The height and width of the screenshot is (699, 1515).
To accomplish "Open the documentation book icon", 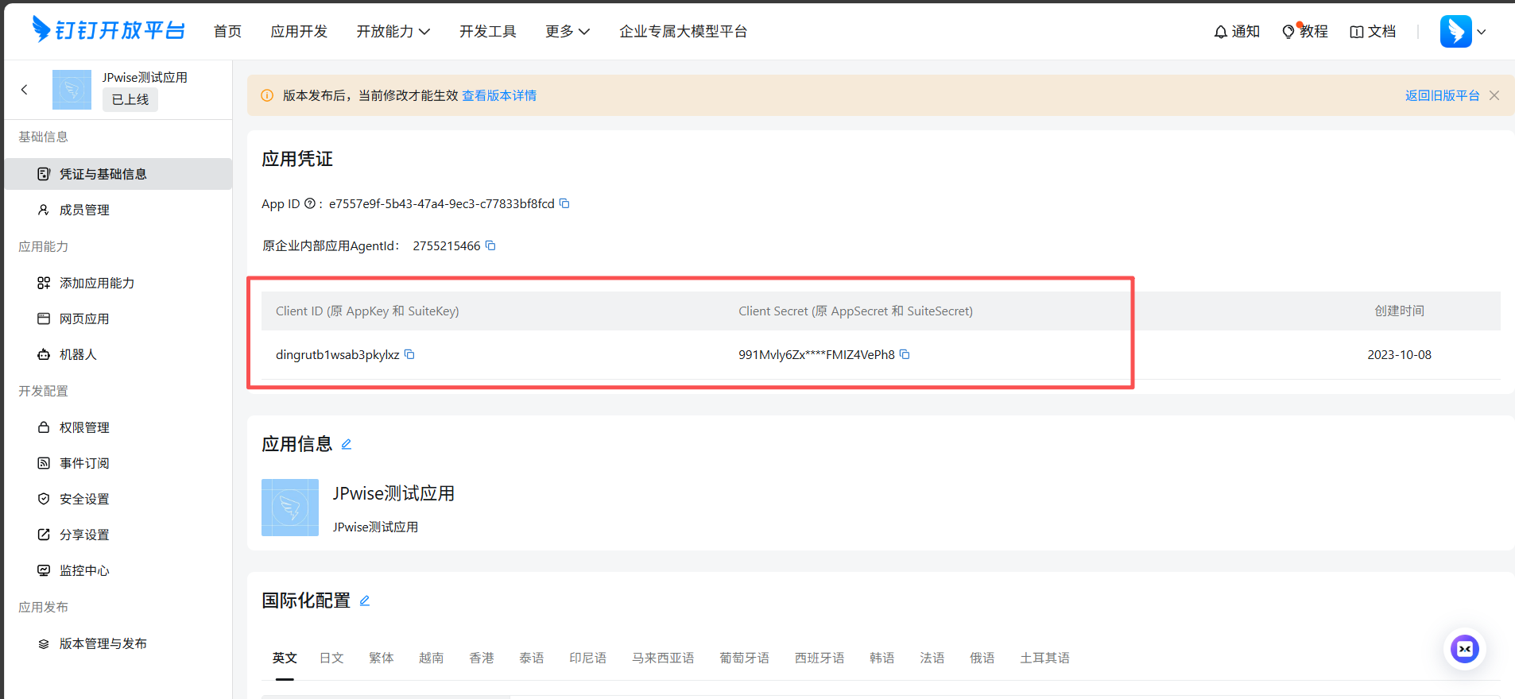I will (1357, 32).
